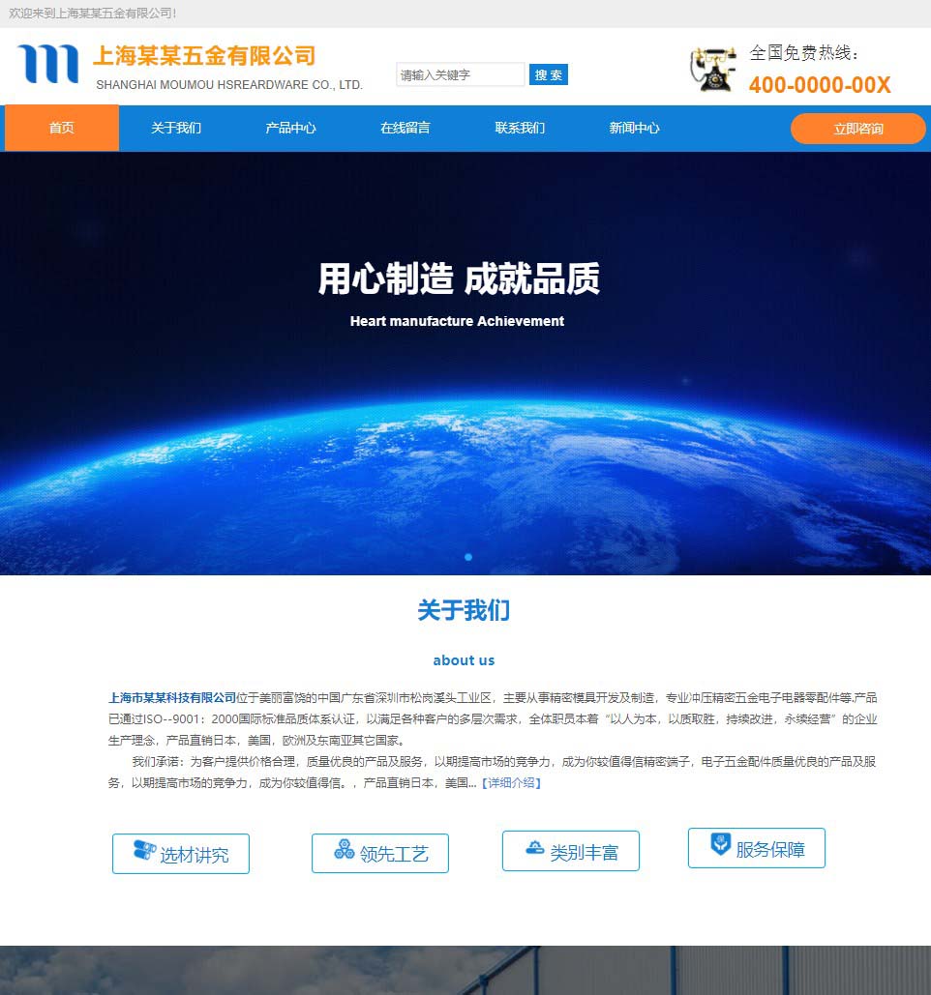Screen dimensions: 931x995
Task: Select 联系我们 in navigation bar
Action: [x=520, y=129]
